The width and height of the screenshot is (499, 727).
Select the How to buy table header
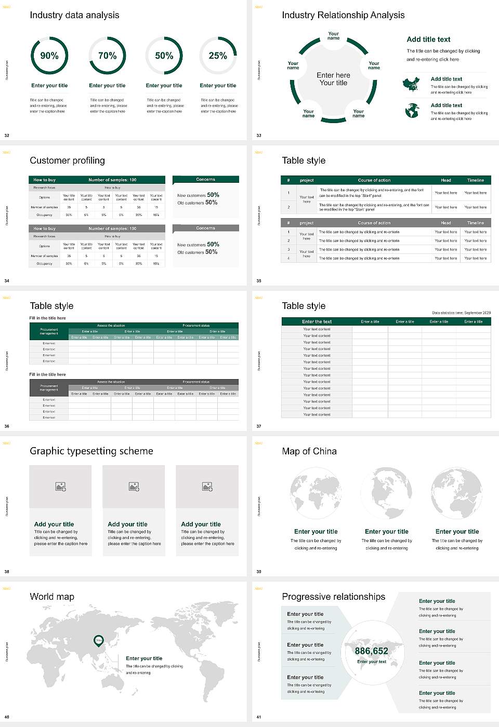(44, 180)
